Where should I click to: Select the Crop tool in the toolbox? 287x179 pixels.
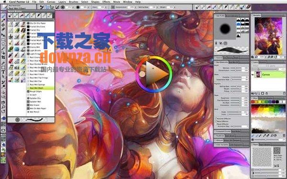coord(3,57)
